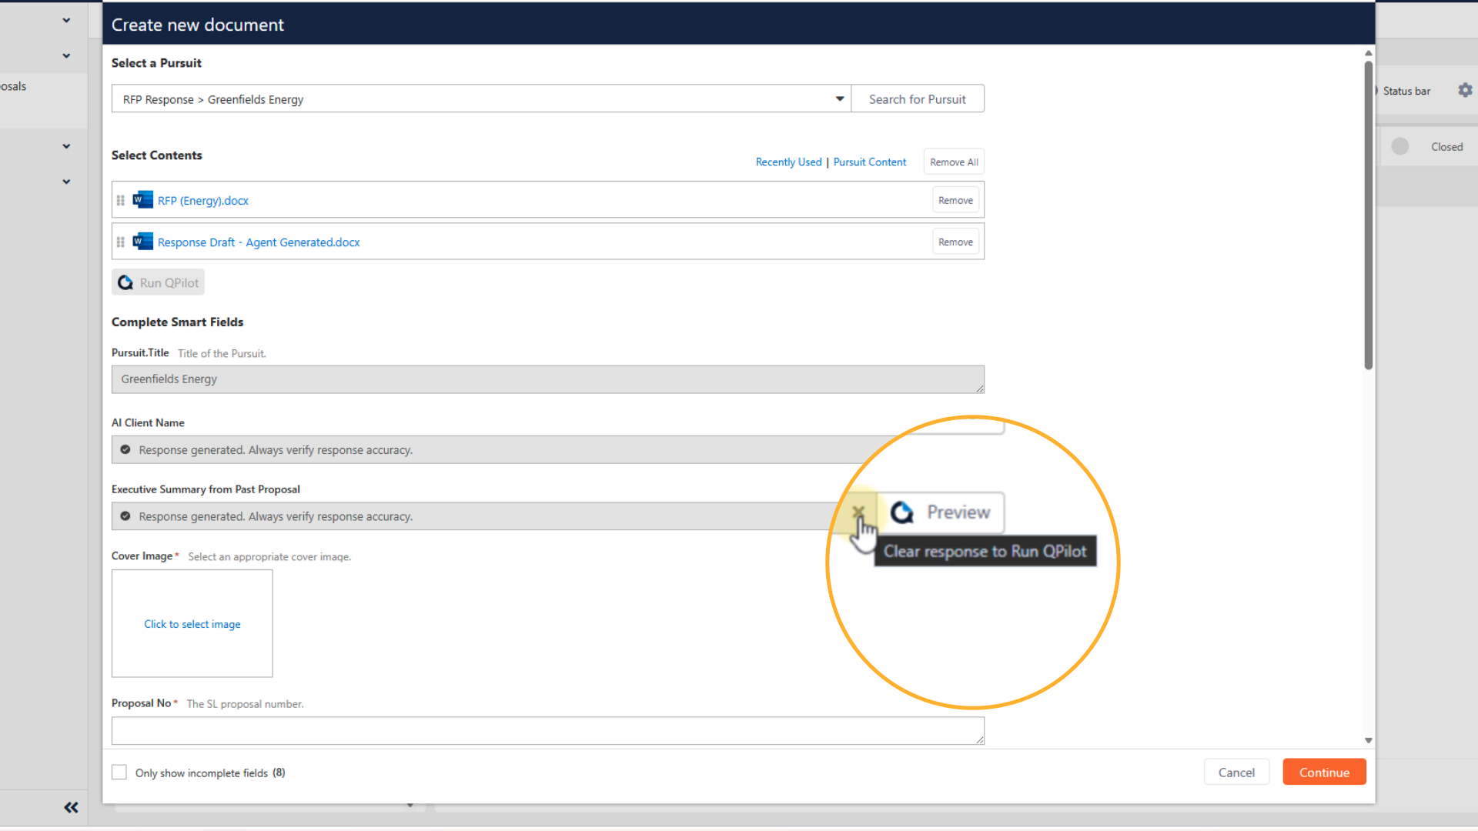Toggle Only show incomplete fields checkbox

click(119, 773)
